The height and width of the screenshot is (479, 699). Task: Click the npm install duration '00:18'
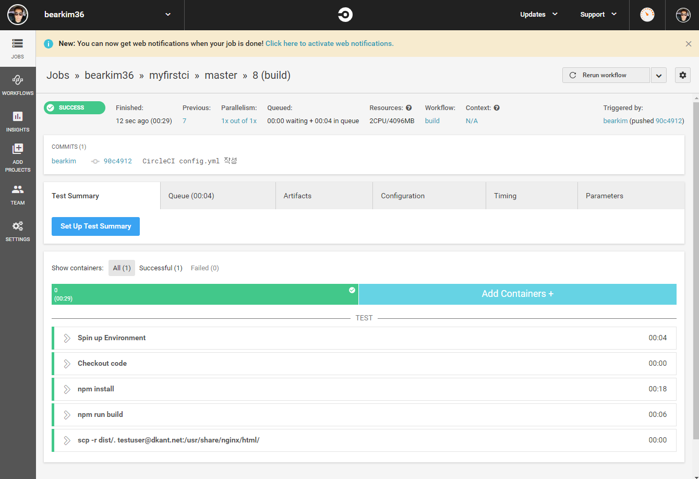(658, 389)
